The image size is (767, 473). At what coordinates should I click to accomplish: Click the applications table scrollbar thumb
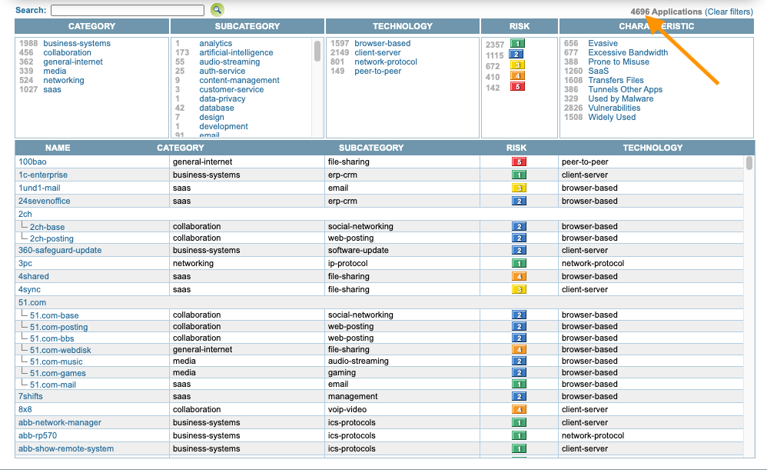pyautogui.click(x=749, y=163)
